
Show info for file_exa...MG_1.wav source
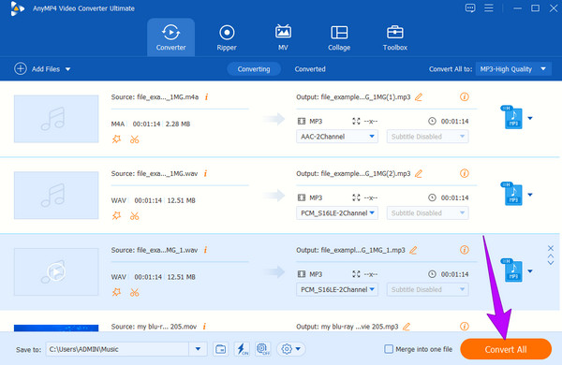pos(205,250)
